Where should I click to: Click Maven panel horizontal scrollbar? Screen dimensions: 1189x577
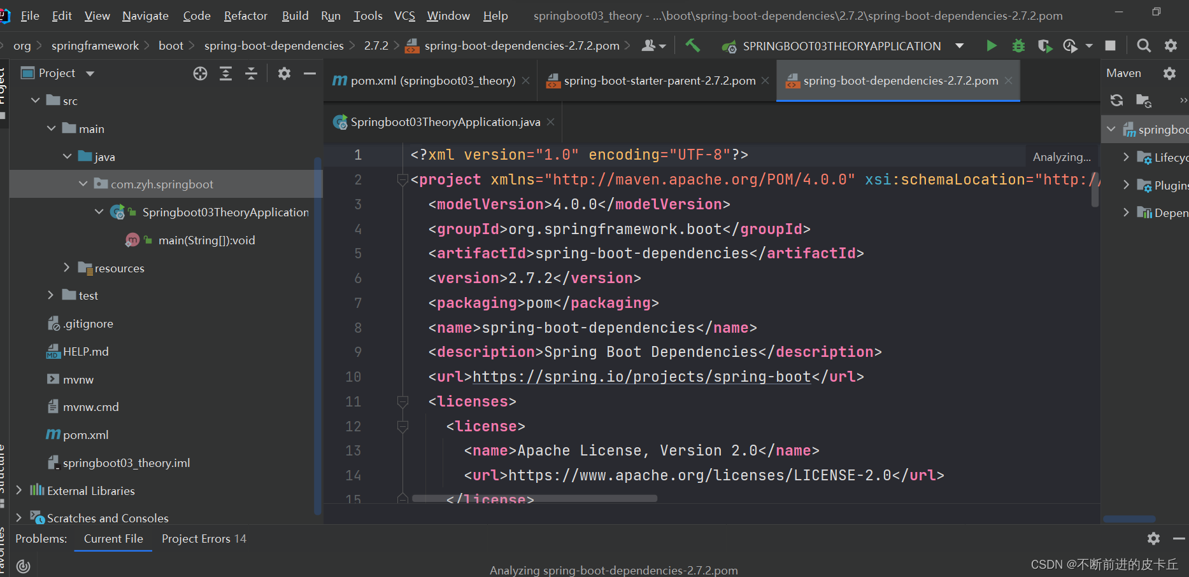tap(1129, 519)
